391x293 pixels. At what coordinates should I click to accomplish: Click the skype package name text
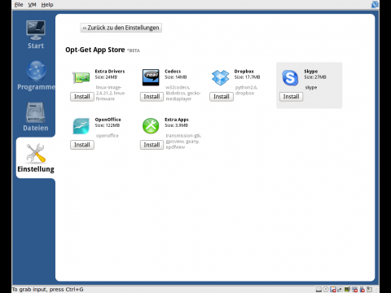click(x=311, y=88)
